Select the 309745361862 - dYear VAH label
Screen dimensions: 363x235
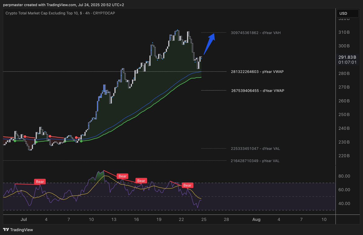click(256, 33)
